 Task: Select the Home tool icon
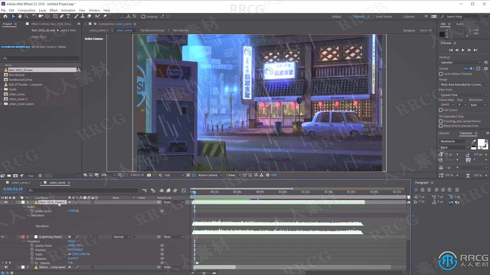pyautogui.click(x=5, y=16)
